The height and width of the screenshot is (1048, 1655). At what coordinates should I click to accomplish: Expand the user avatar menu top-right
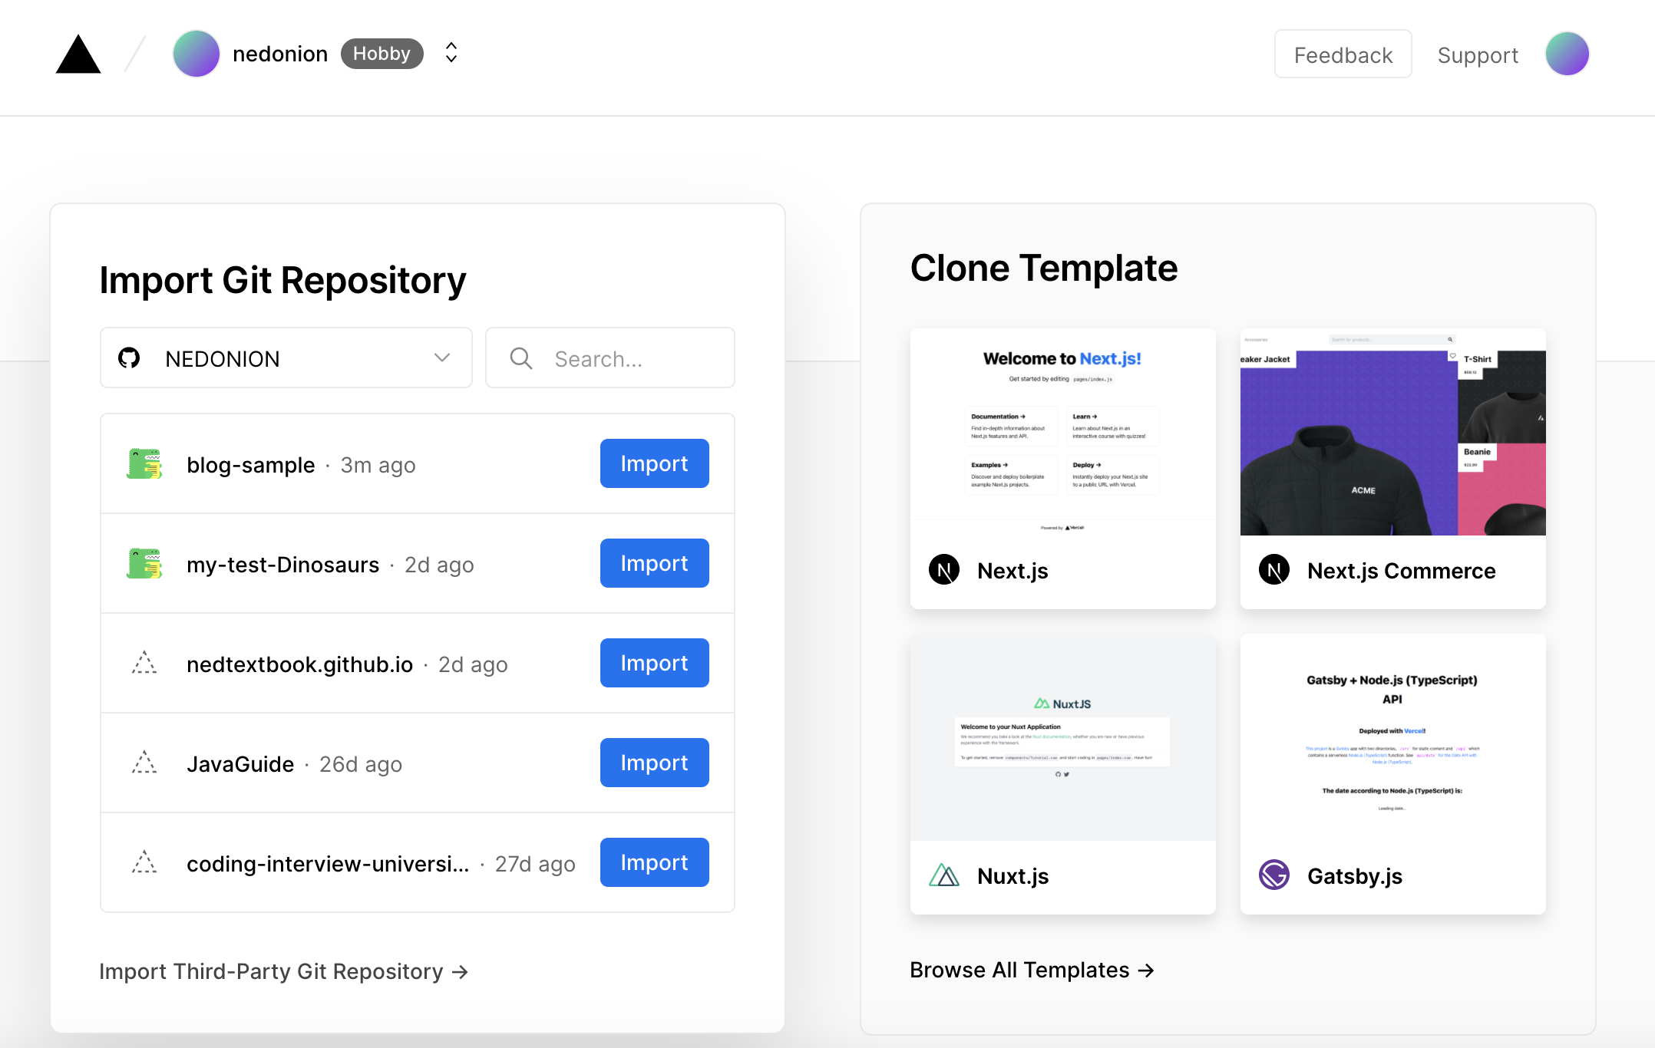[1568, 54]
